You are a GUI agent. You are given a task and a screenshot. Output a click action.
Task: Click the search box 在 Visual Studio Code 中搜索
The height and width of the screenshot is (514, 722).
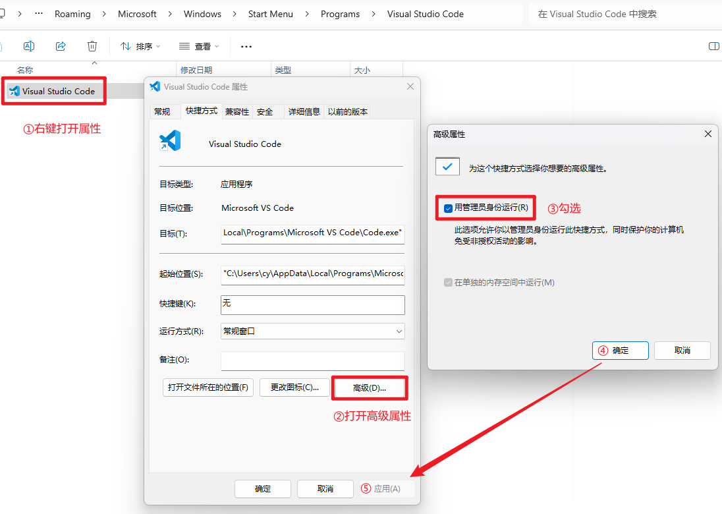[x=625, y=14]
